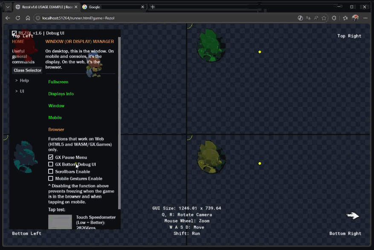Enable Mobile Gestures Enable checkbox

point(51,178)
